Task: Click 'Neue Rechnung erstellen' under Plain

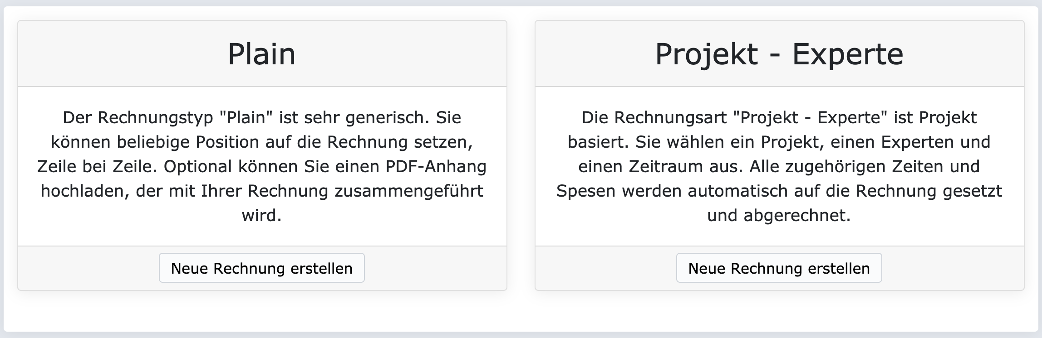Action: click(261, 268)
